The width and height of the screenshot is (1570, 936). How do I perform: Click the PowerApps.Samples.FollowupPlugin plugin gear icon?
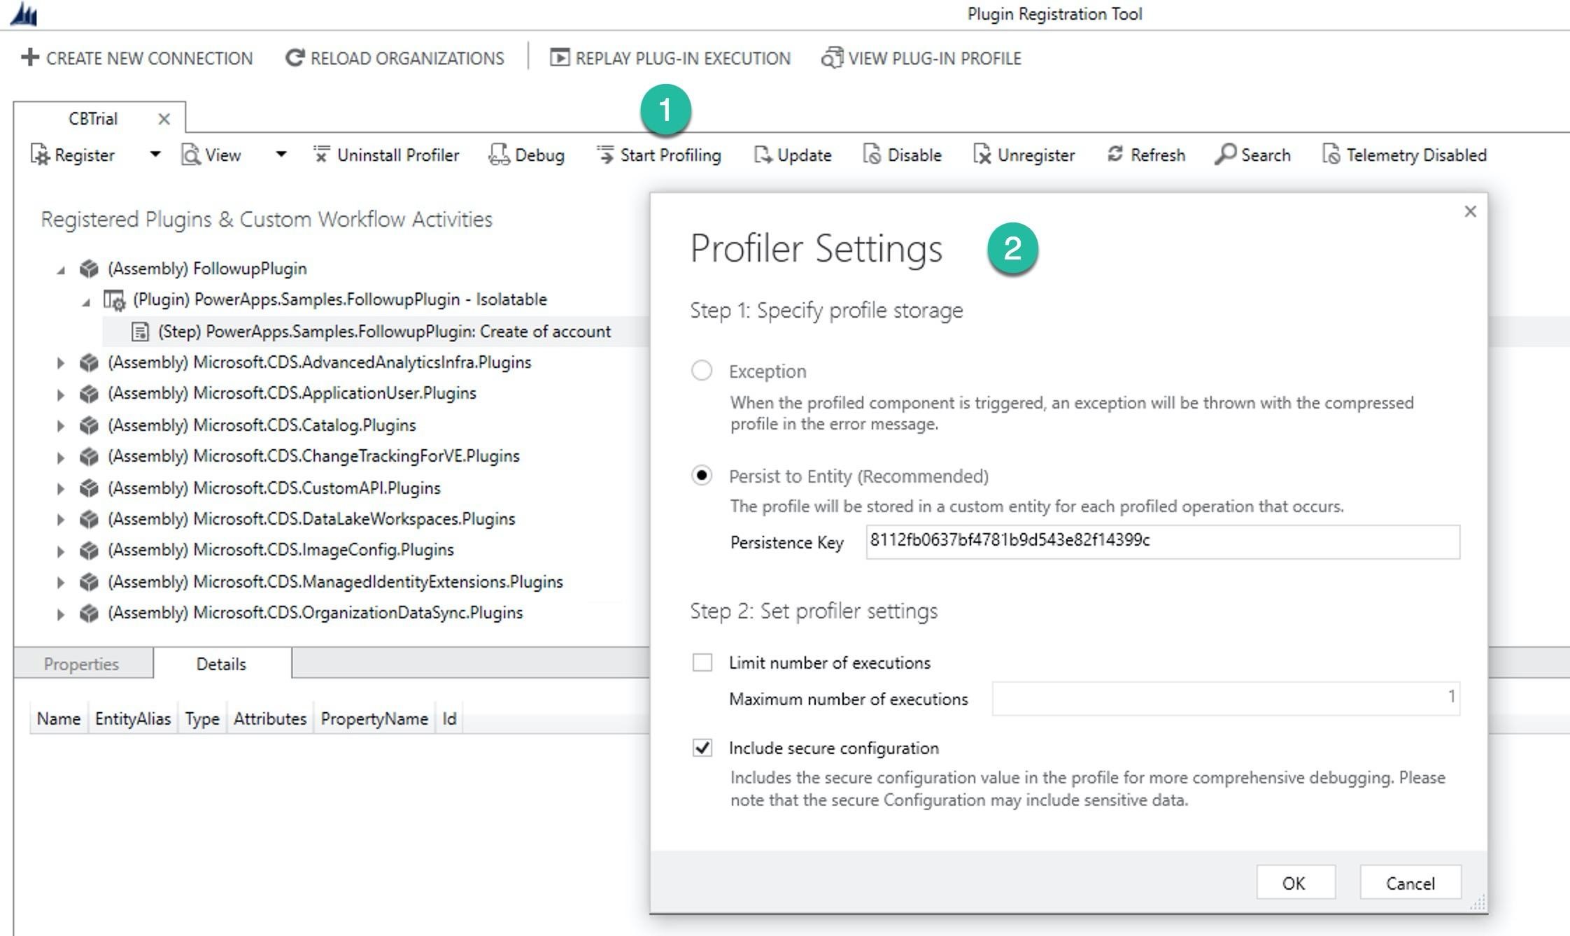pos(114,300)
